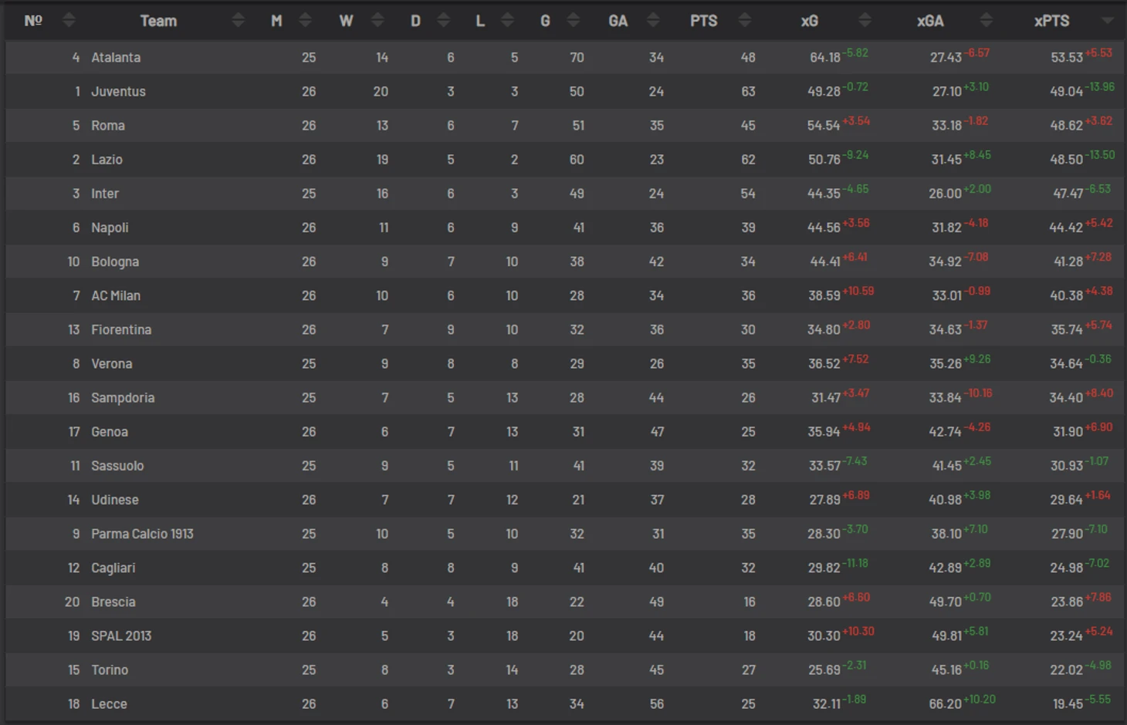Toggle the xG column sort arrows

click(x=865, y=21)
